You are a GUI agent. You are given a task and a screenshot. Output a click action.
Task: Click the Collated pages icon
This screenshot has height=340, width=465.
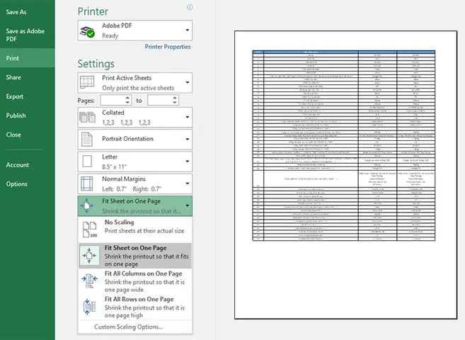tap(87, 117)
